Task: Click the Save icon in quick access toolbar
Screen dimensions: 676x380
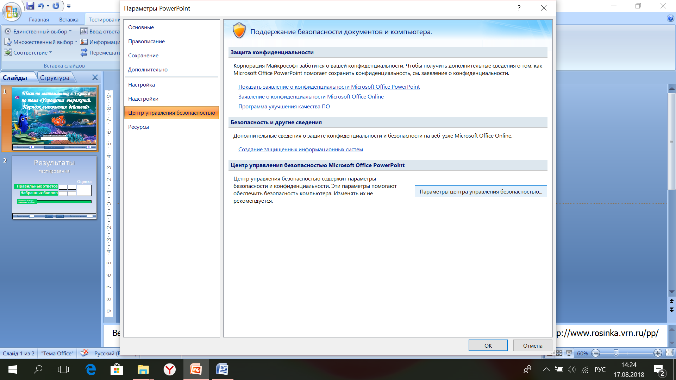Action: pos(31,6)
